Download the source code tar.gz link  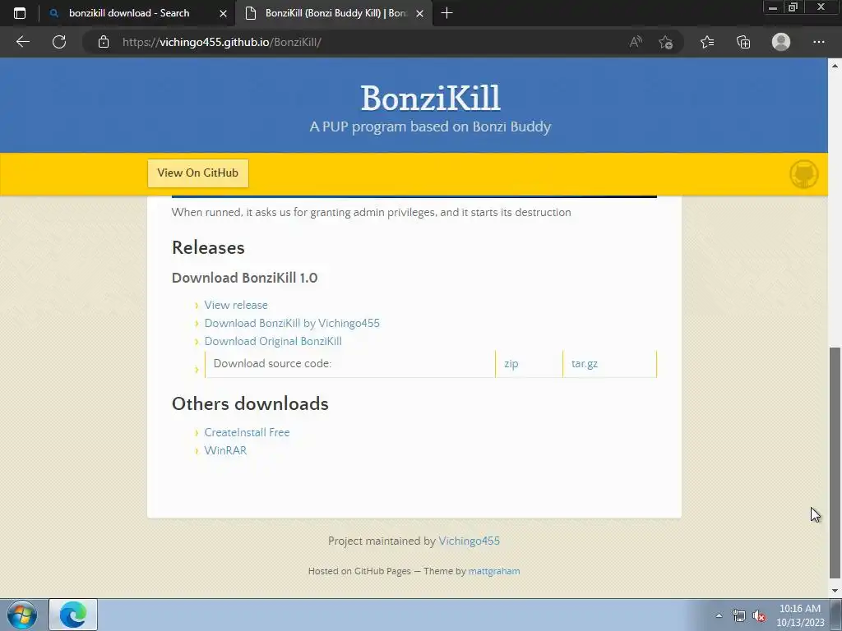point(585,363)
